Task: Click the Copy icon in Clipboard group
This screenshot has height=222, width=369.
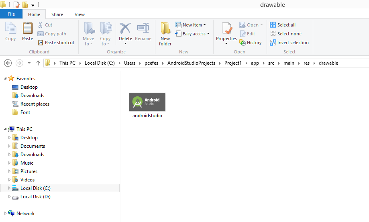Action: (x=10, y=28)
